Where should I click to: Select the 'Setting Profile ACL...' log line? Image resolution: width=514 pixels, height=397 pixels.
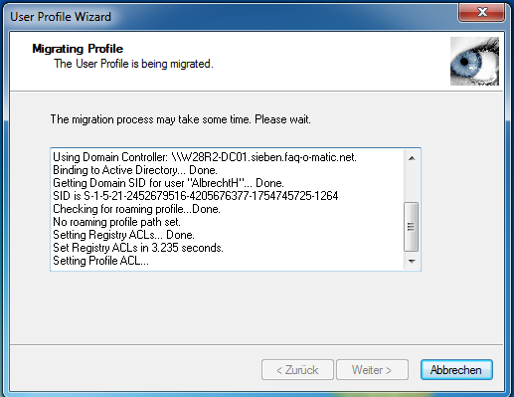click(x=100, y=261)
